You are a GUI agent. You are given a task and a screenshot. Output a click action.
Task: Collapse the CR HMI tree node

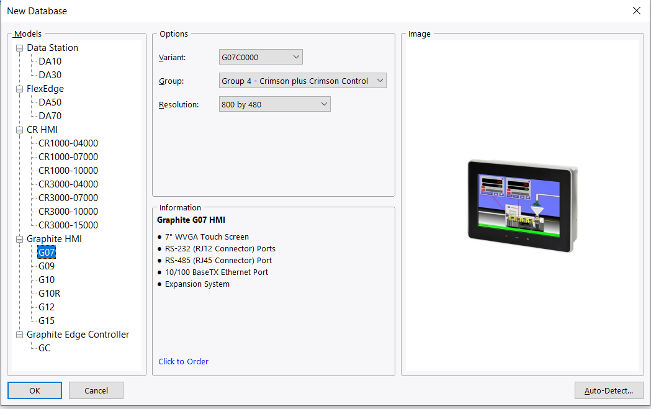(x=19, y=130)
